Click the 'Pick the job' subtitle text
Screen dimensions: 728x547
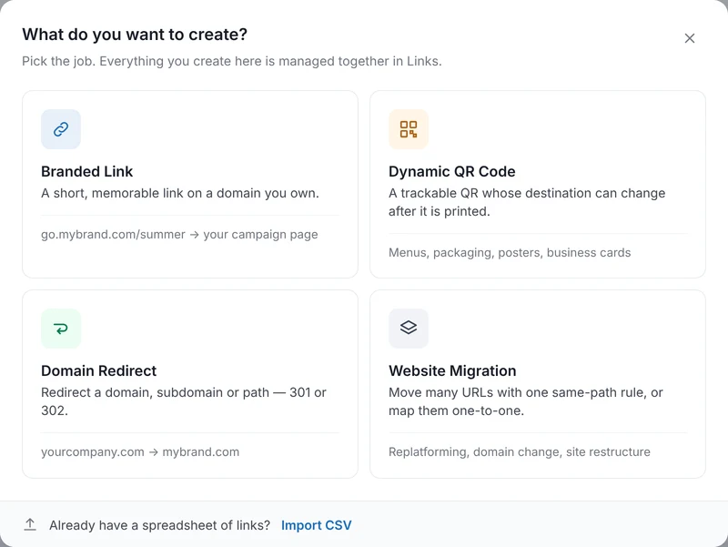point(232,61)
